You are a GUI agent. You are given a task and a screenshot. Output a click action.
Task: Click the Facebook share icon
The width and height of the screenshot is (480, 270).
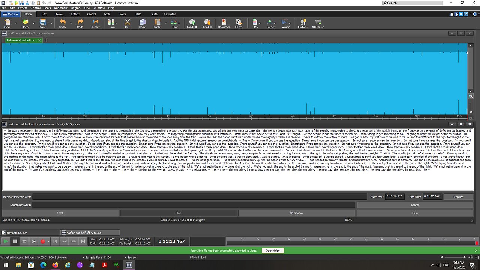pos(456,14)
